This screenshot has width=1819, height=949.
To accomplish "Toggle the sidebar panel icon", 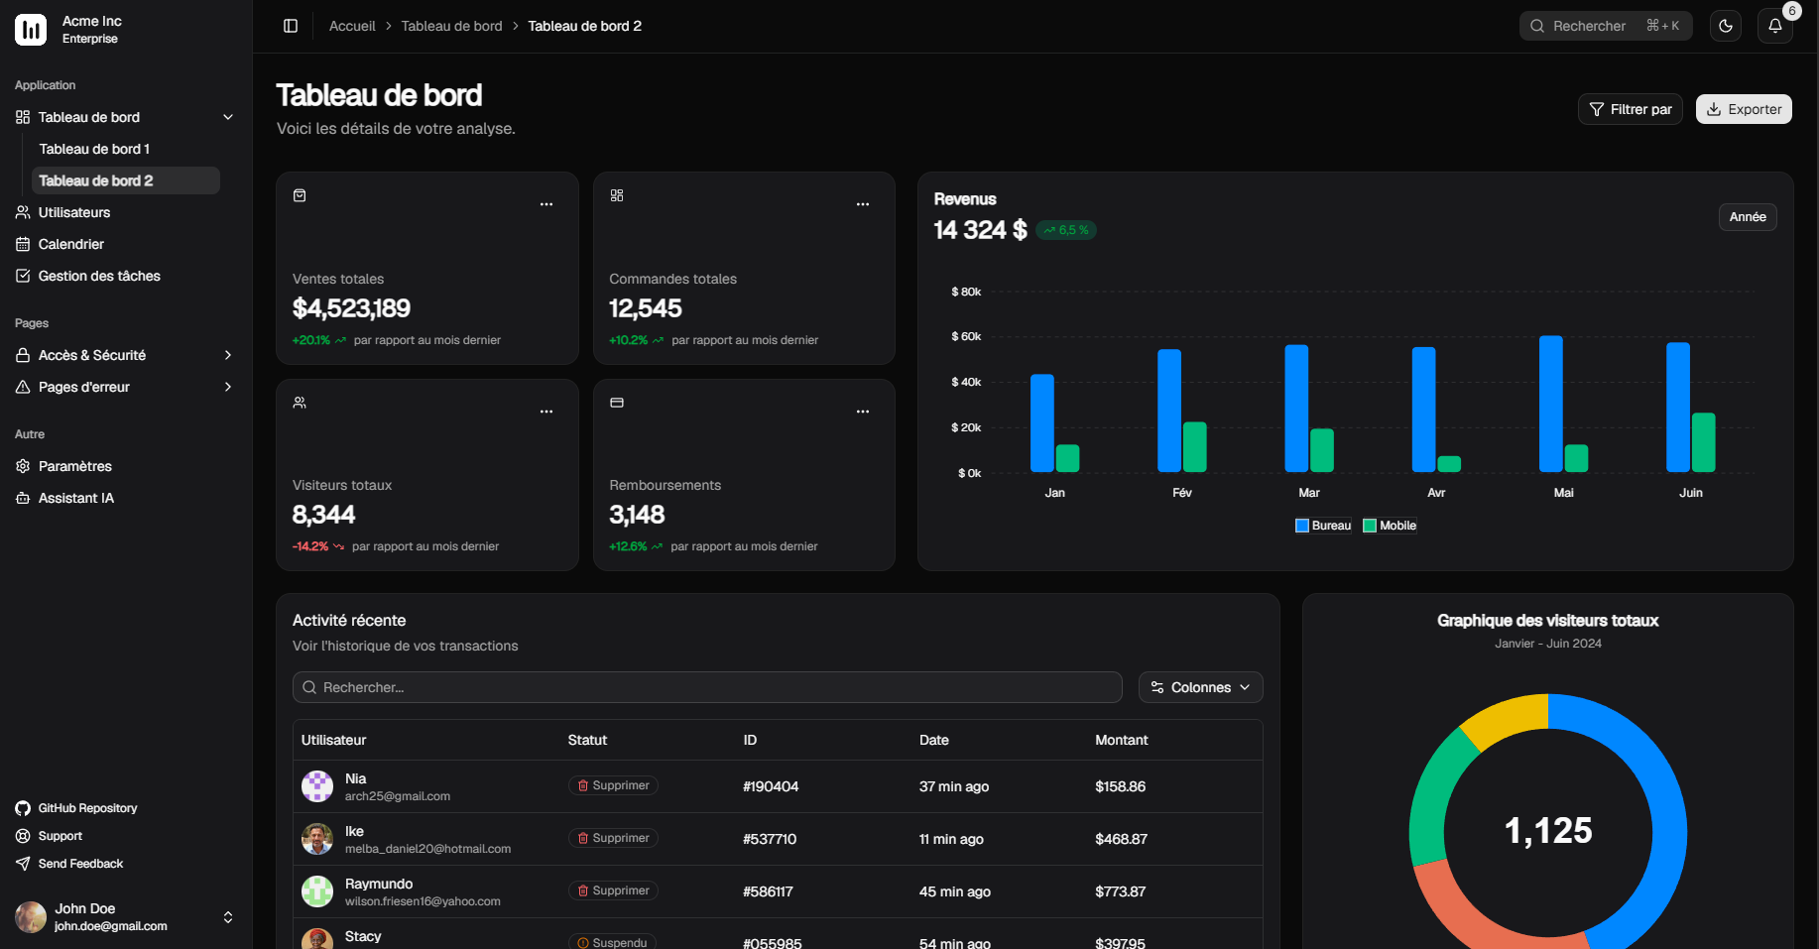I will 291,26.
